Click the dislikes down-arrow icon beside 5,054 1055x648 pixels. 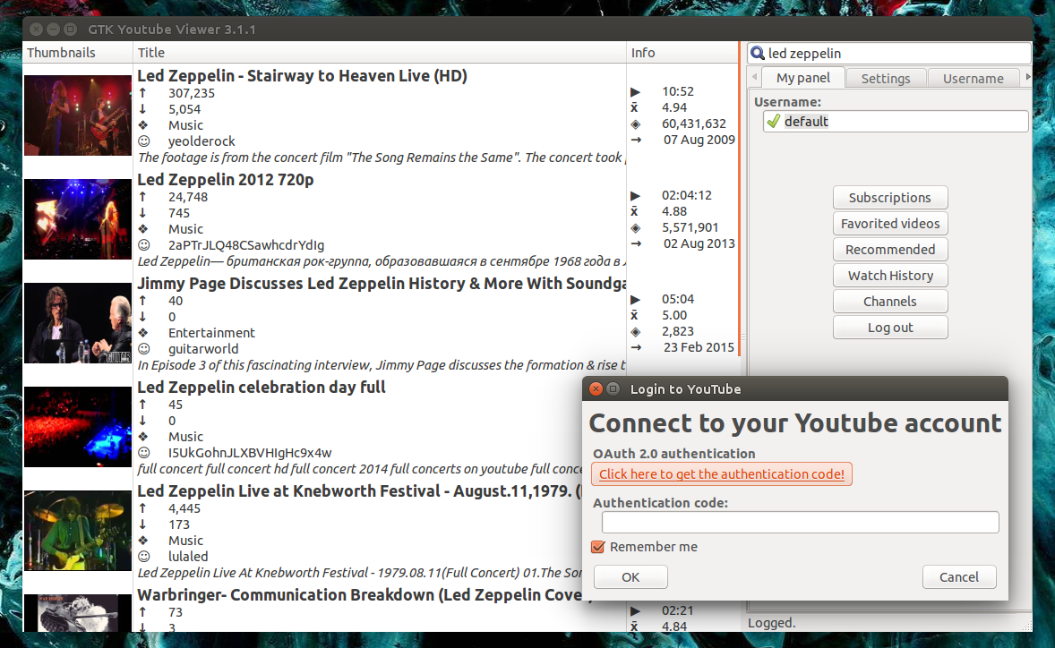coord(142,109)
